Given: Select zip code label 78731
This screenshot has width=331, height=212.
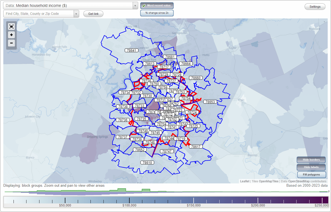Looking at the screenshot, I should coord(161,100).
